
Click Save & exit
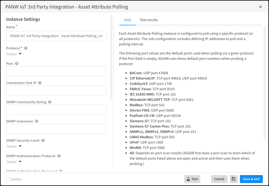(251, 179)
